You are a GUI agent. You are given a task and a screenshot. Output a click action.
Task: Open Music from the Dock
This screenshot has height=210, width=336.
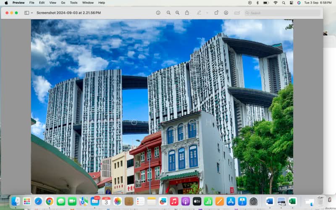coord(174,202)
